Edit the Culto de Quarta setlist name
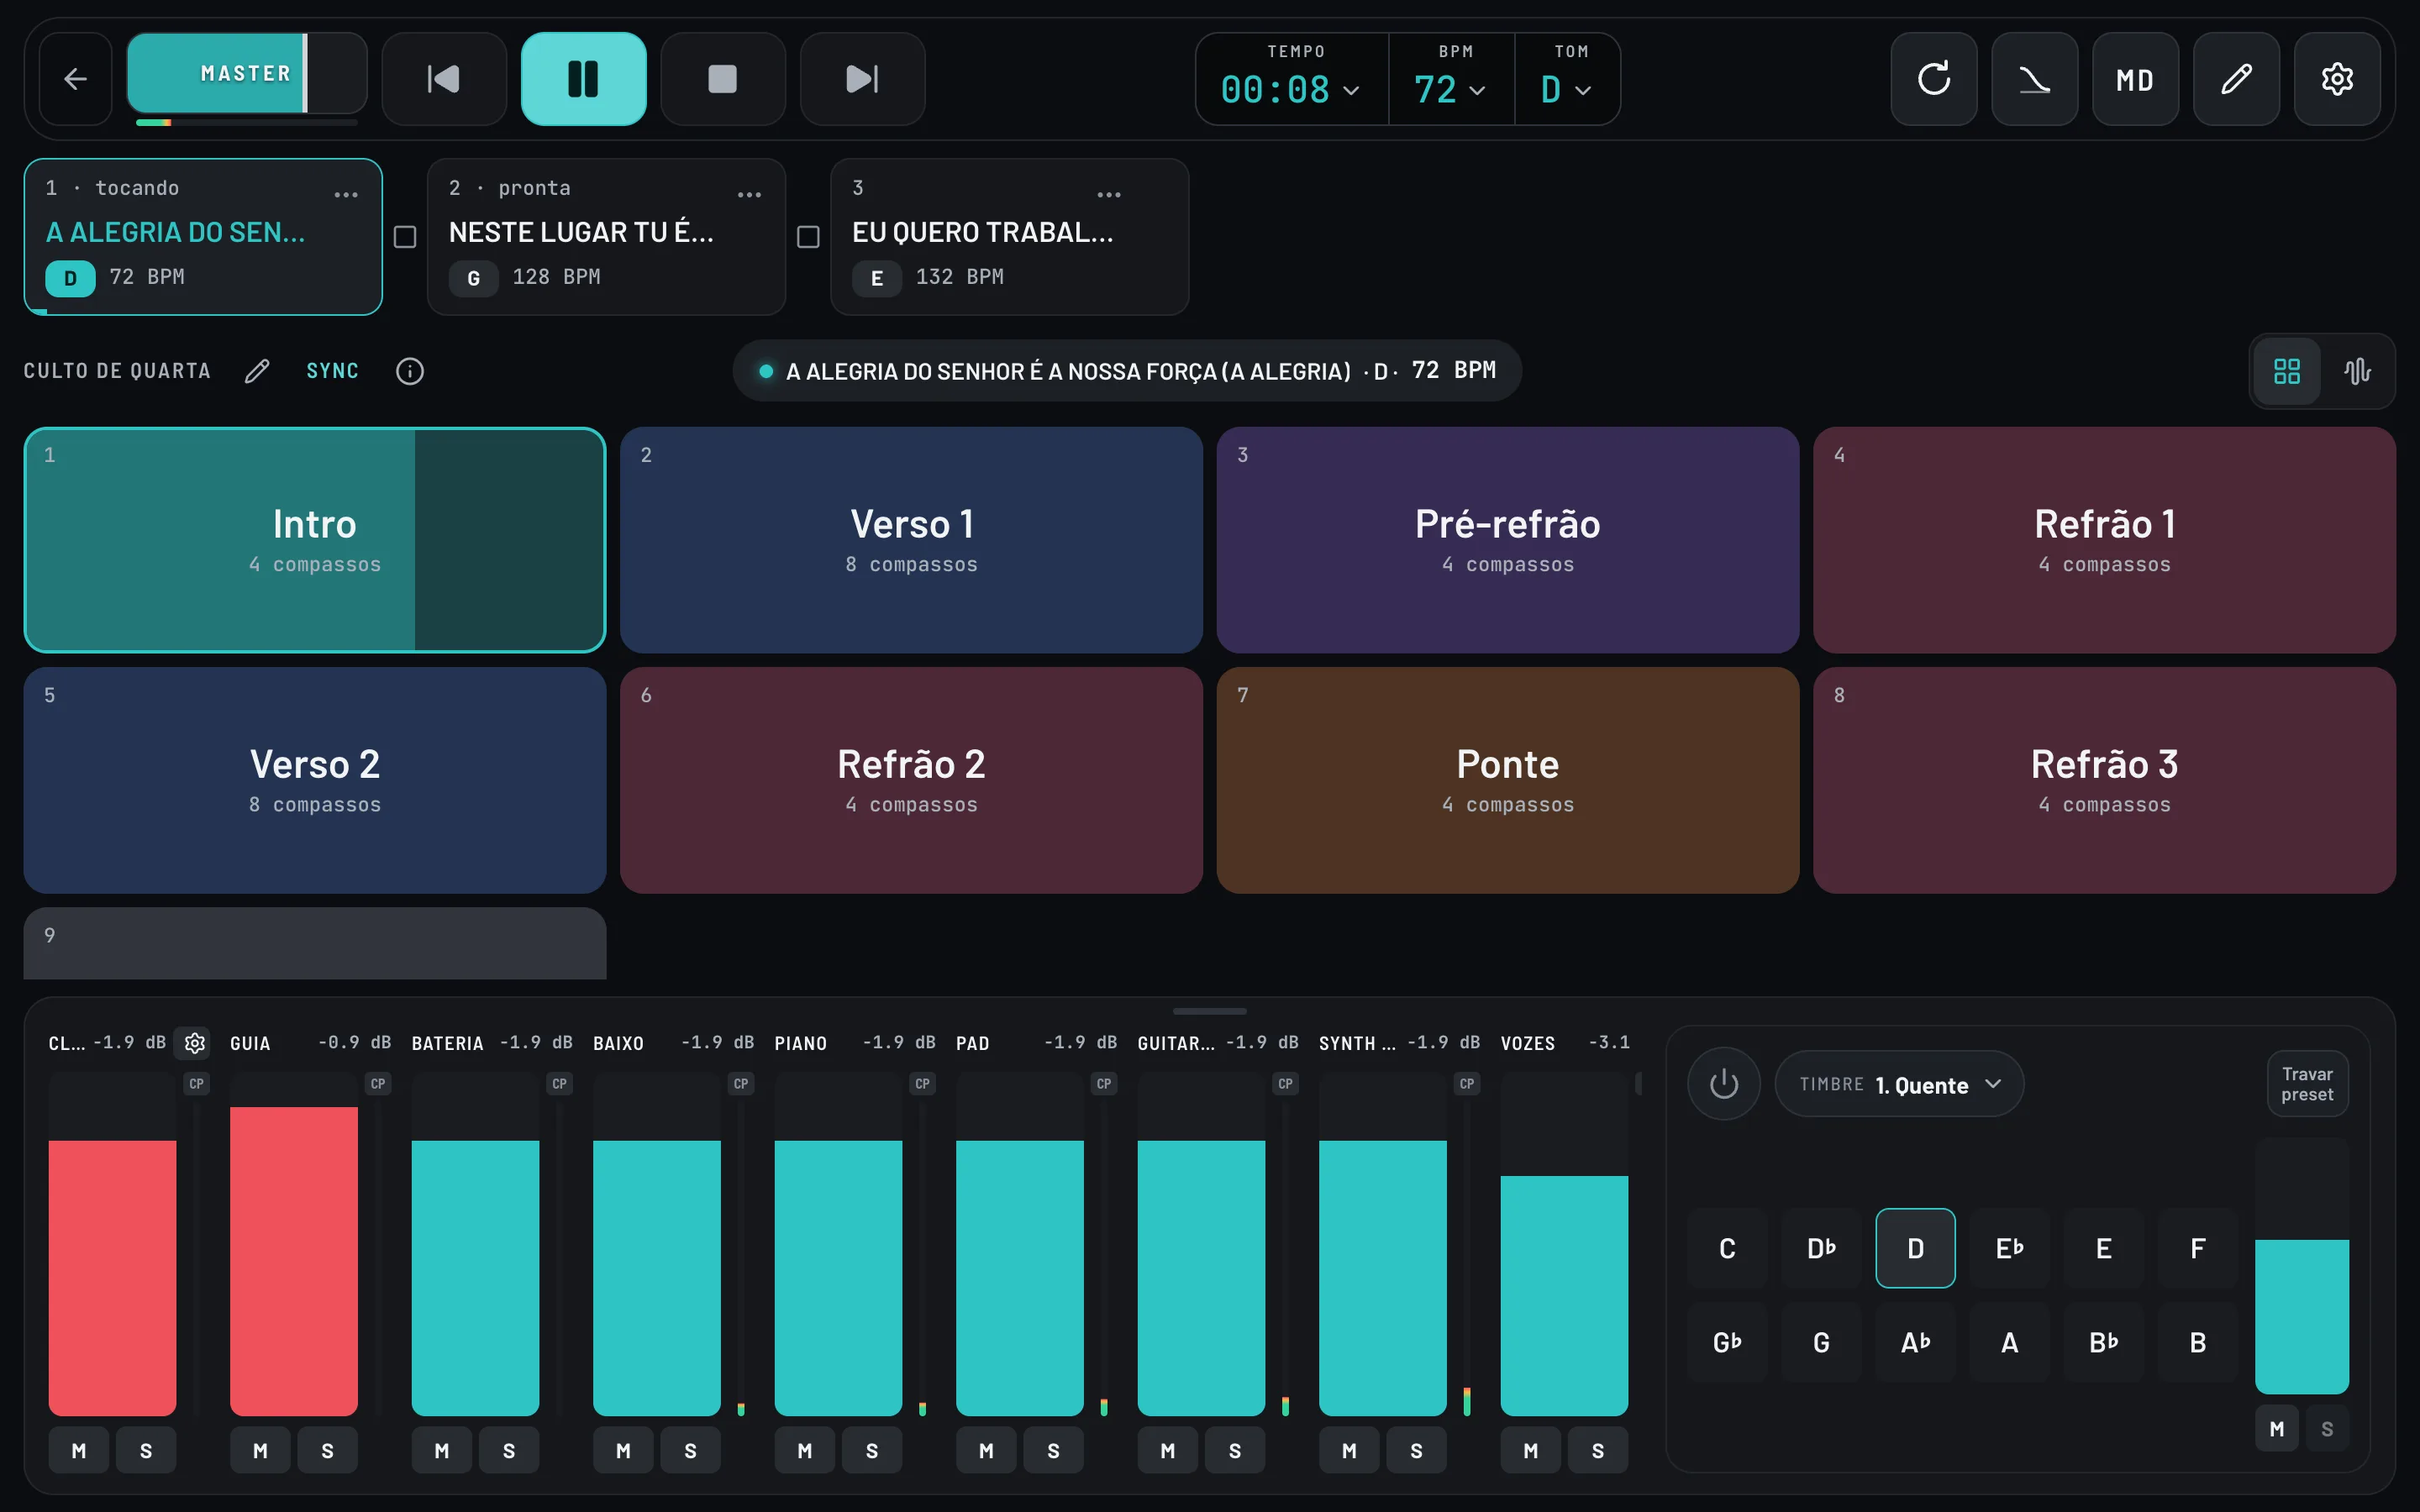The image size is (2420, 1512). [x=257, y=371]
